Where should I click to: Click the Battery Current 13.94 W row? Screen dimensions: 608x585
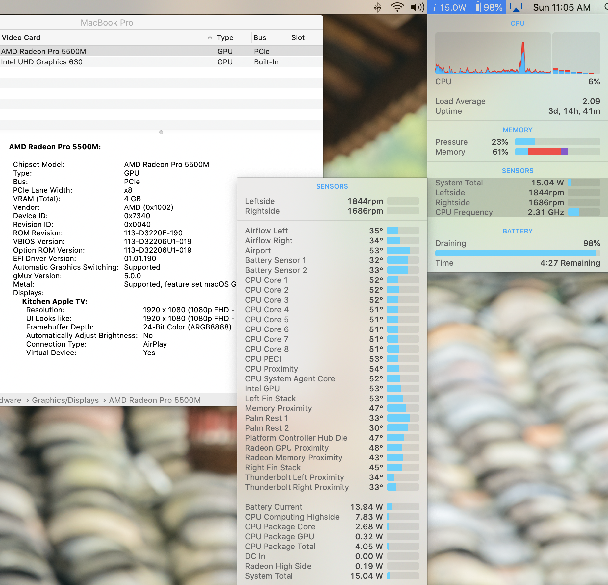[x=332, y=507]
